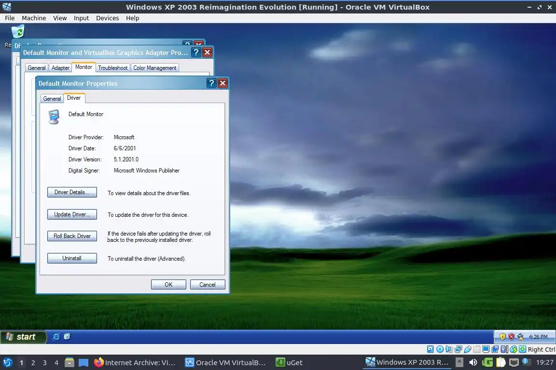Open host network connection tray icon
The image size is (556, 370).
[x=514, y=362]
